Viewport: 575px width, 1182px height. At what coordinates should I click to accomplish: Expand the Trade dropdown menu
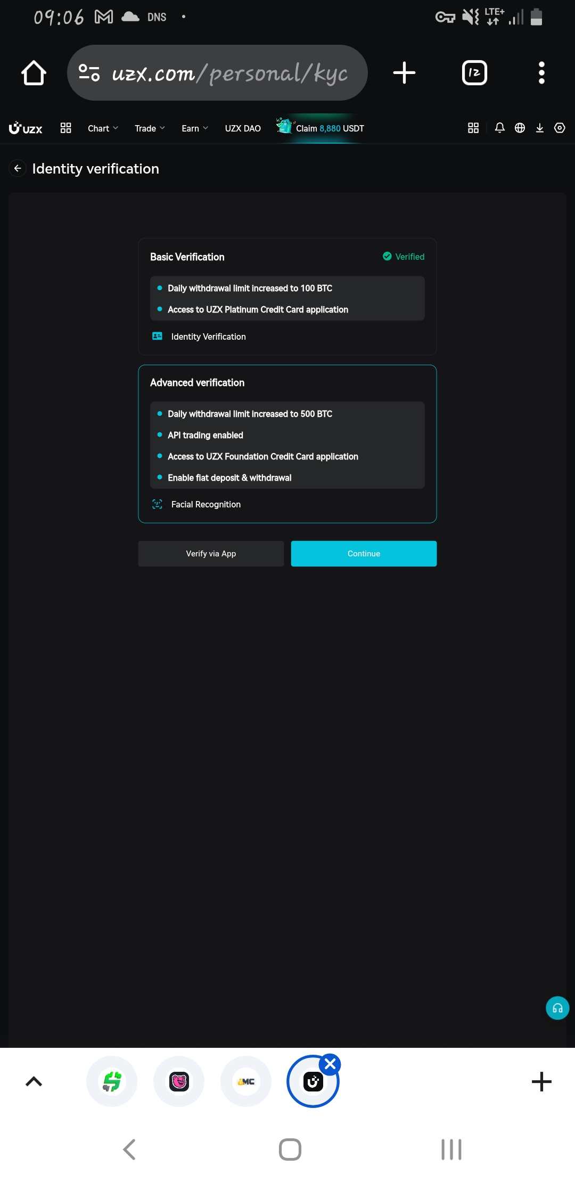(150, 128)
